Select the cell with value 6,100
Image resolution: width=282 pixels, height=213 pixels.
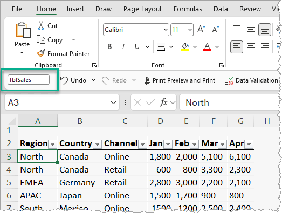(240, 156)
